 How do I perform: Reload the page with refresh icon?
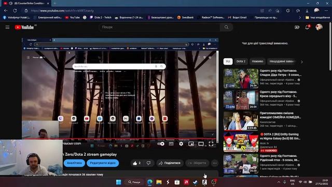[x=15, y=10]
